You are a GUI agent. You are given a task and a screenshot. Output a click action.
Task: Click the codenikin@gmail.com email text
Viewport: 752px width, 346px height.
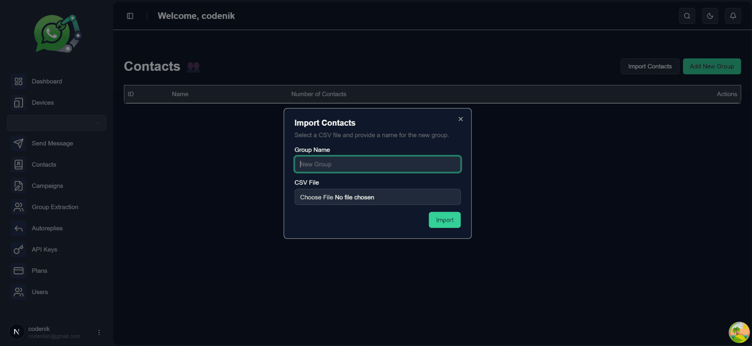54,336
